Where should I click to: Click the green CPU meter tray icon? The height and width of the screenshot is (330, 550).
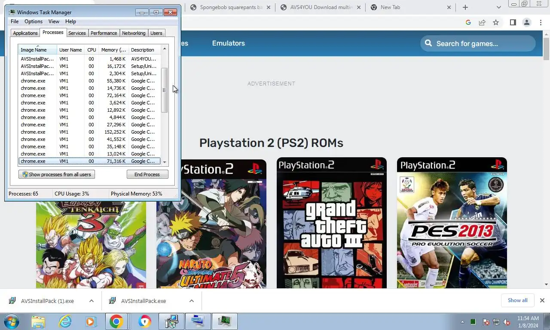coord(473,322)
